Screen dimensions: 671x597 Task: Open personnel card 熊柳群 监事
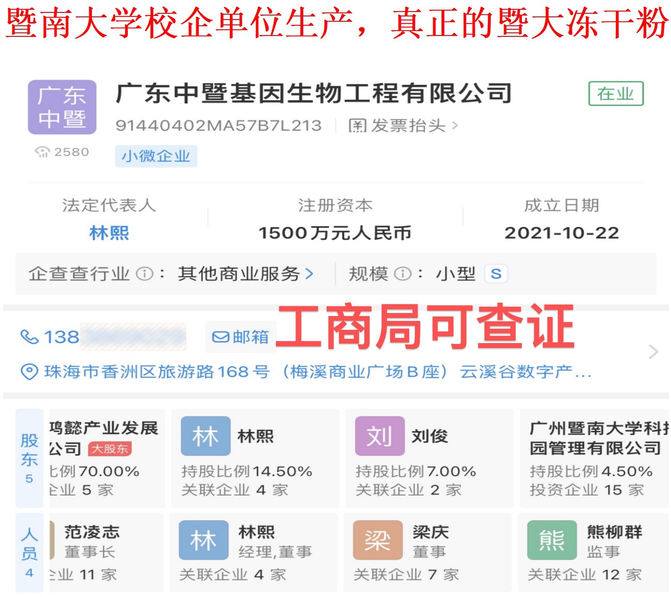(x=594, y=553)
